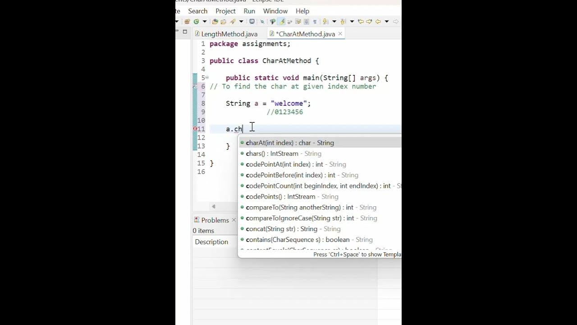Click the Next Annotation down-arrow icon
The image size is (577, 325).
[x=325, y=22]
